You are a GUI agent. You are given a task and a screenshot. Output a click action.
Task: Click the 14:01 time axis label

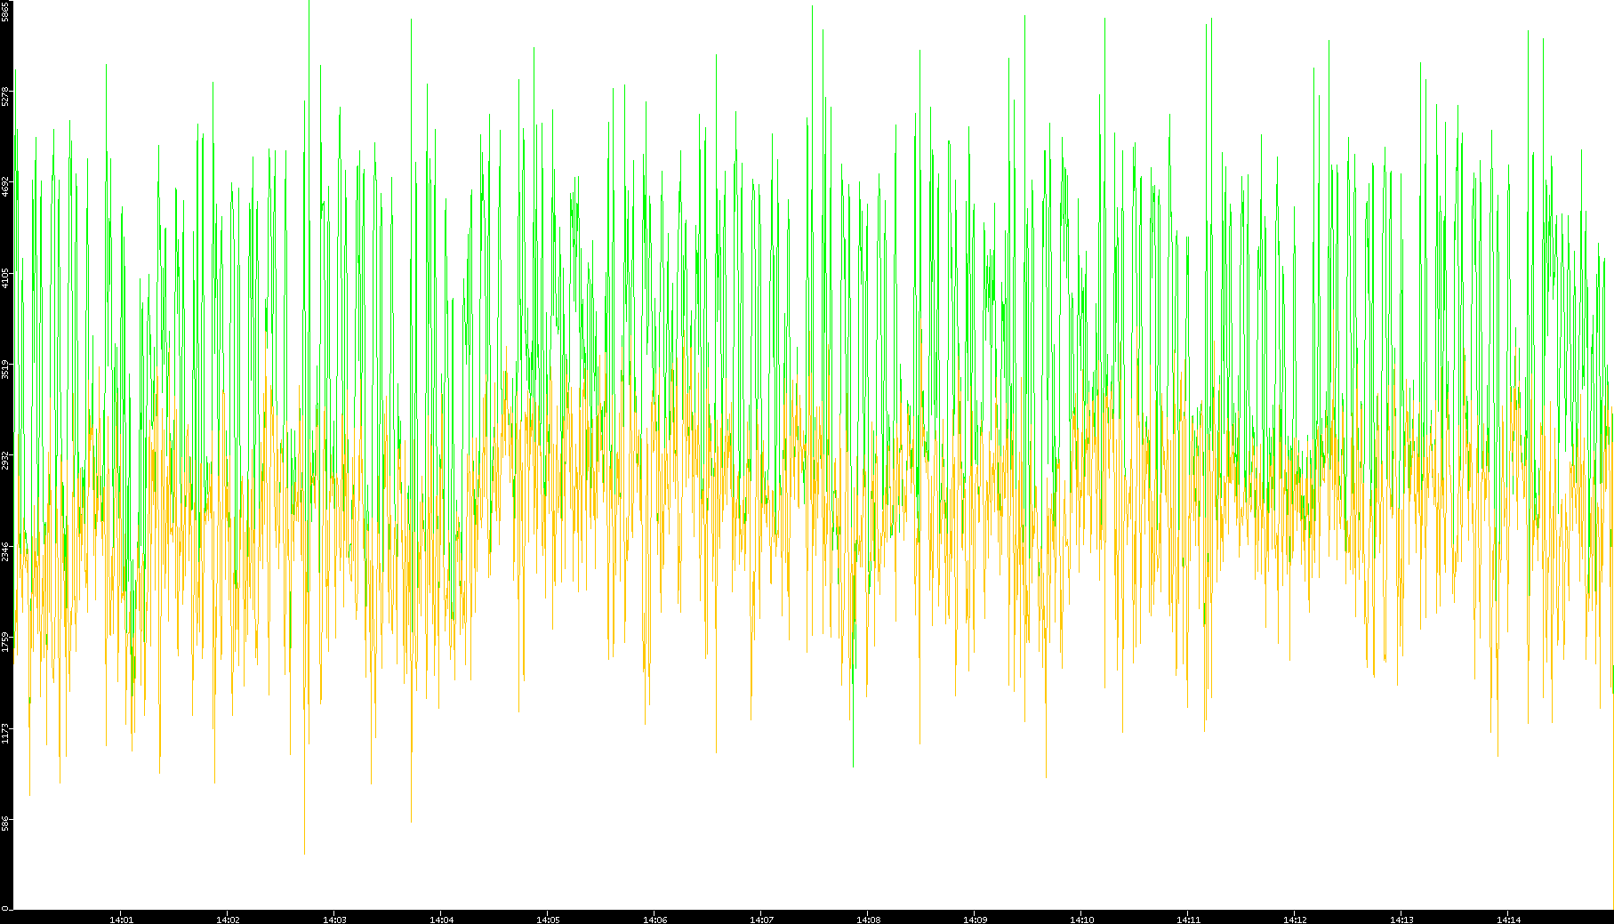coord(121,919)
